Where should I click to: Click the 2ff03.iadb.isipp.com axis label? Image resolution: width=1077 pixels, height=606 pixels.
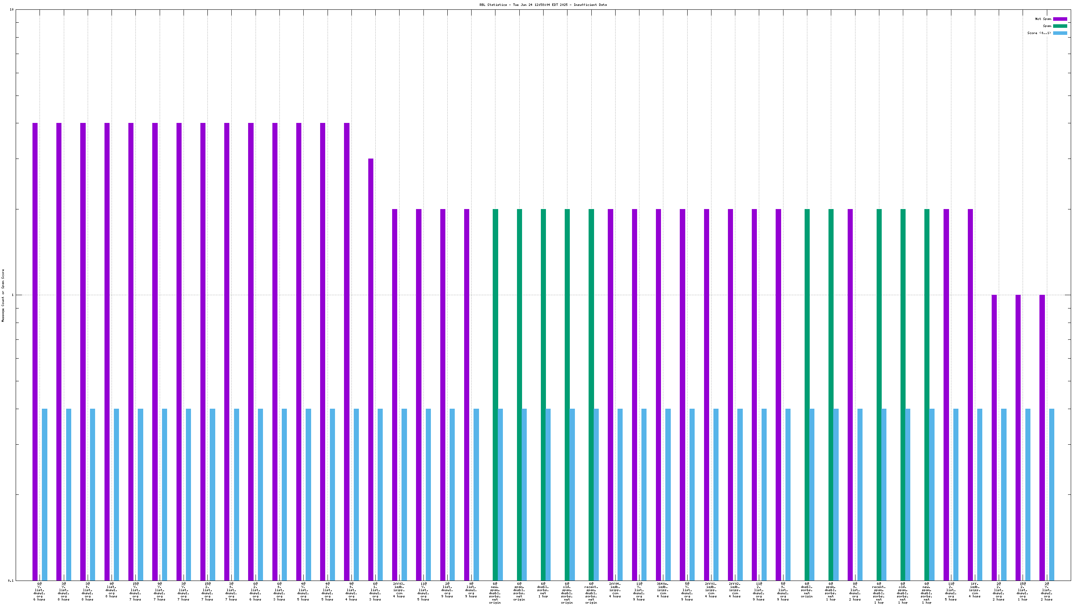[399, 590]
